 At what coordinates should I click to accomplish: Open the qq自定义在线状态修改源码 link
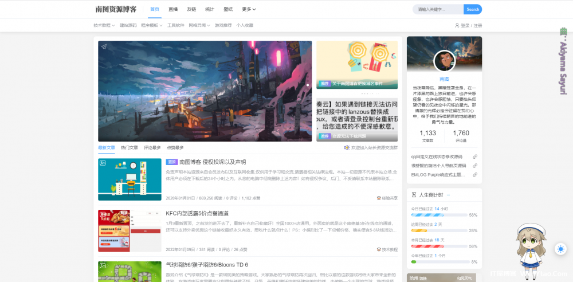coord(437,156)
